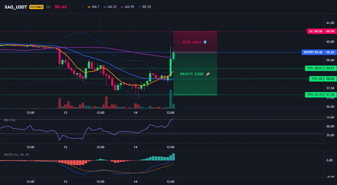
Task: Click the yellow FUTURES badge
Action: click(36, 7)
